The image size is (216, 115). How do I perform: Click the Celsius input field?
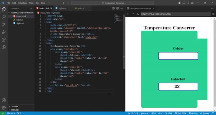[178, 56]
